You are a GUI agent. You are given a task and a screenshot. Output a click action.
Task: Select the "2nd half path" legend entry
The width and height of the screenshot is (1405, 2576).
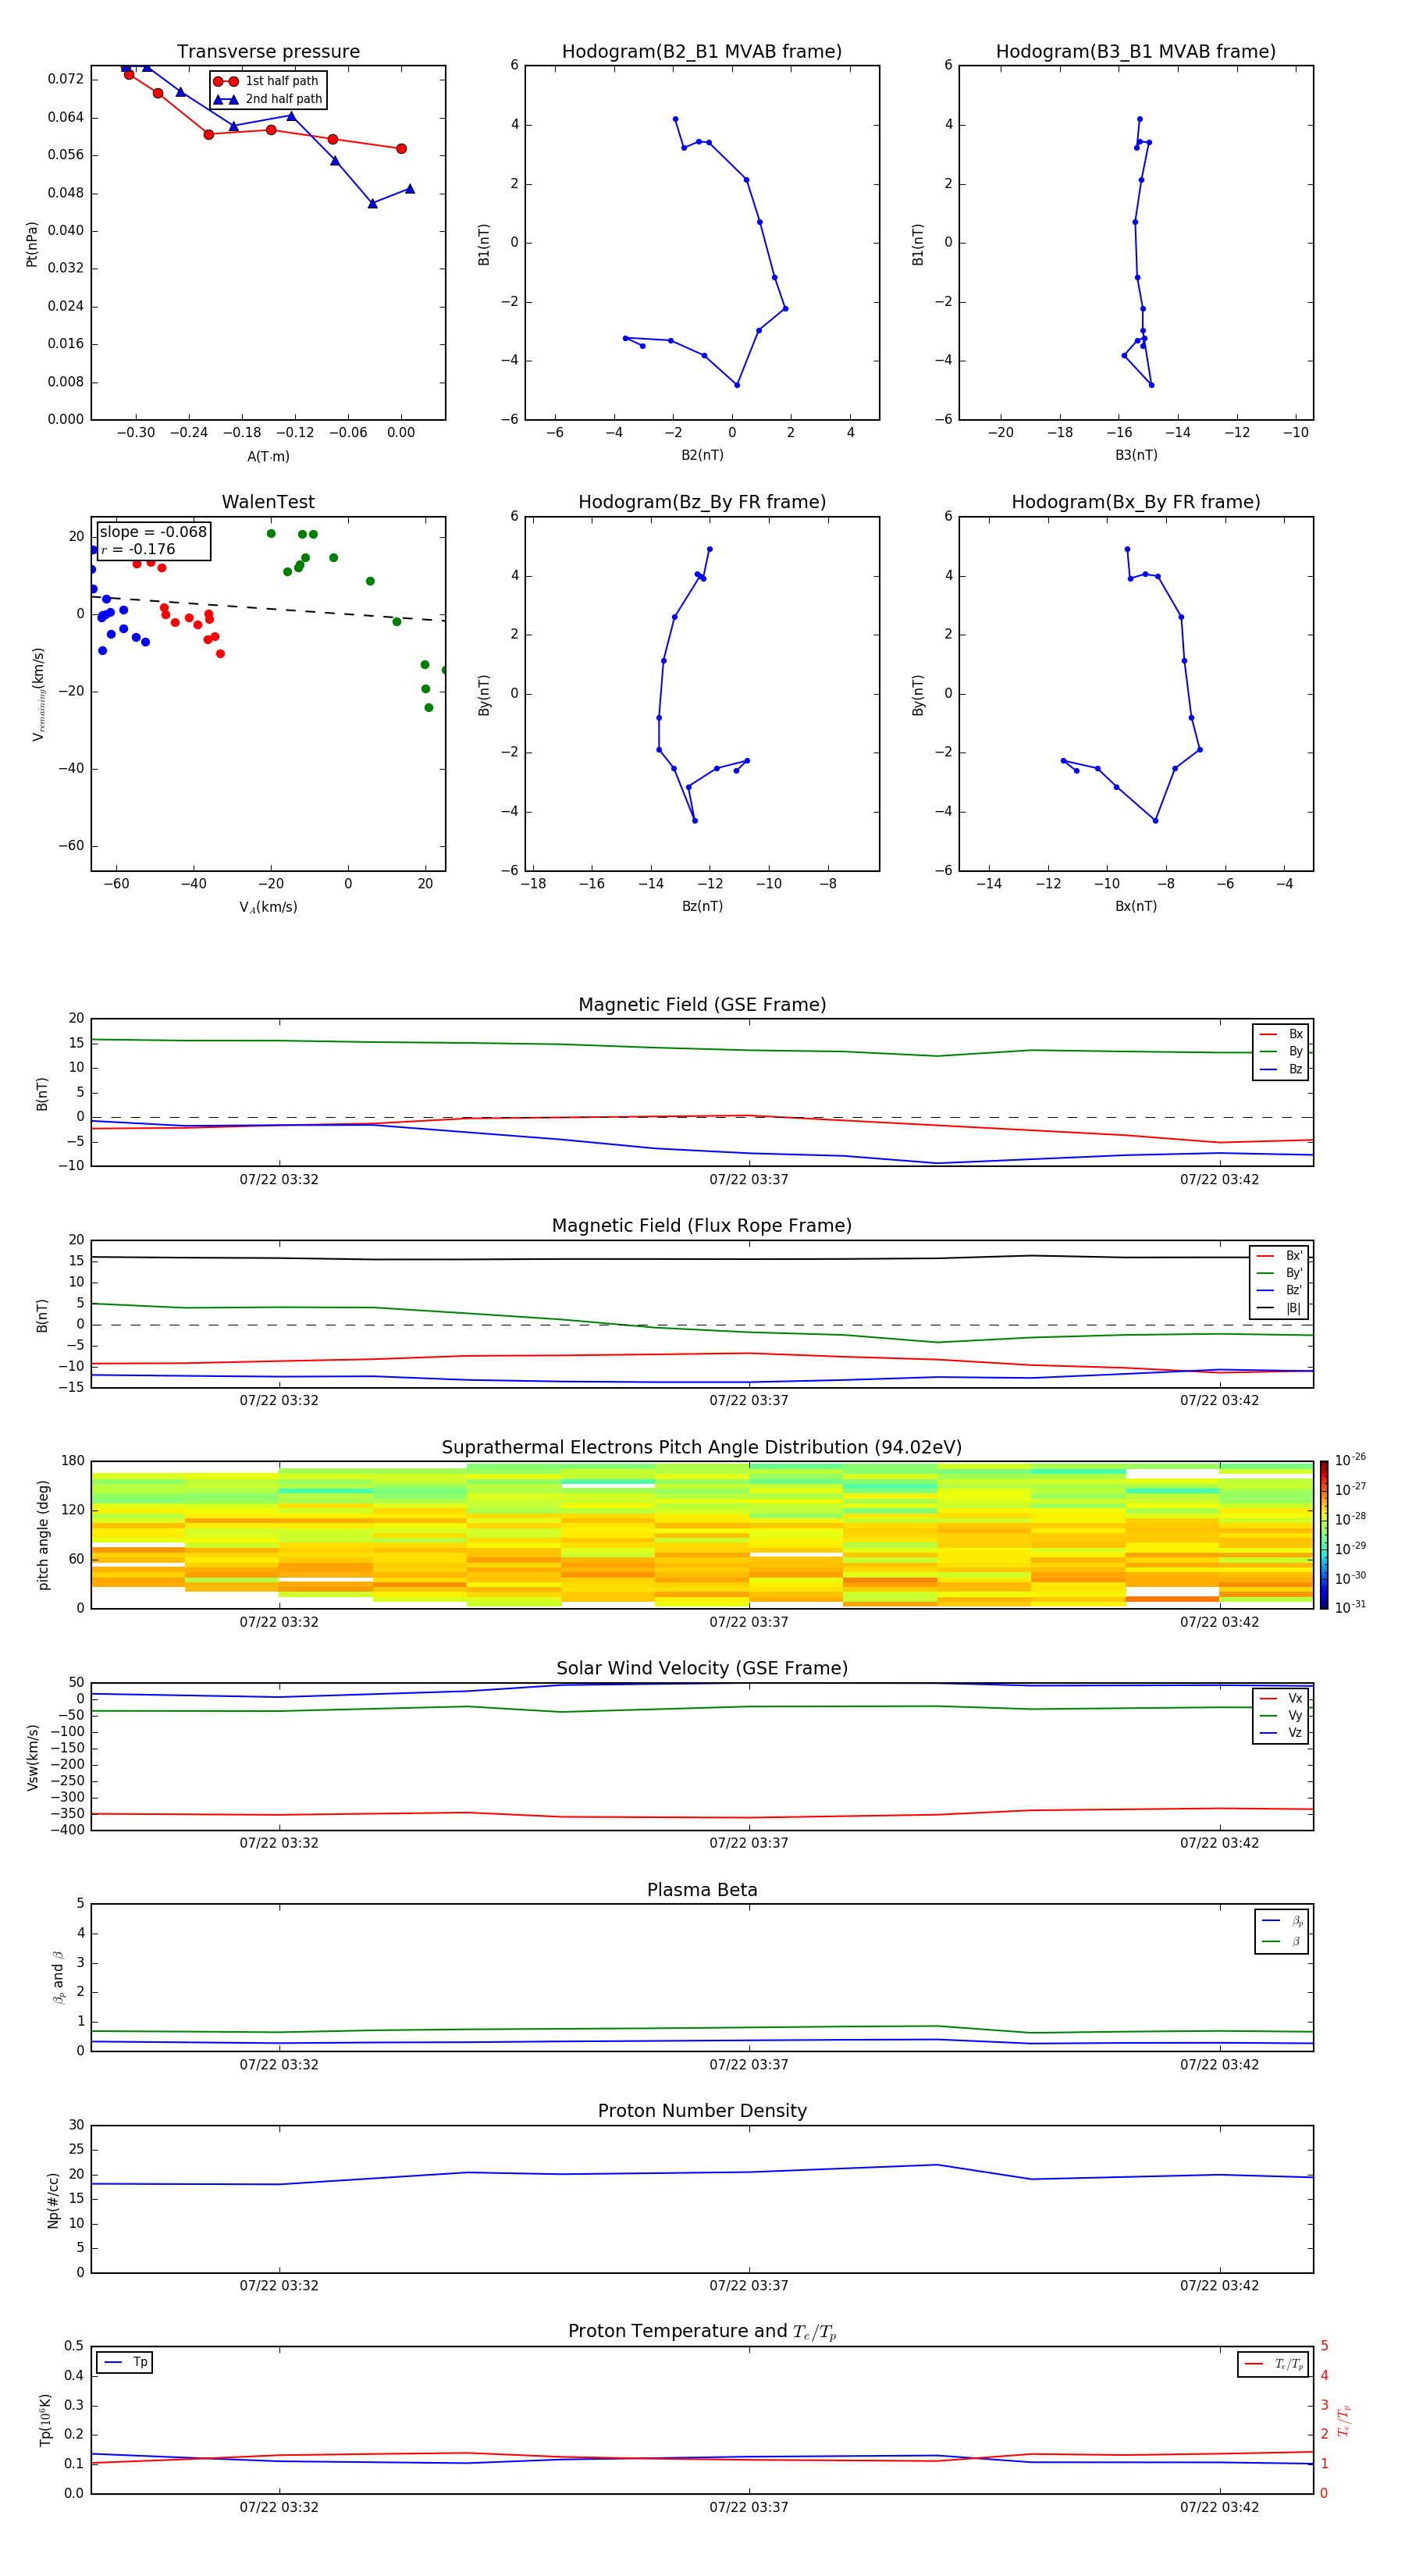click(268, 99)
